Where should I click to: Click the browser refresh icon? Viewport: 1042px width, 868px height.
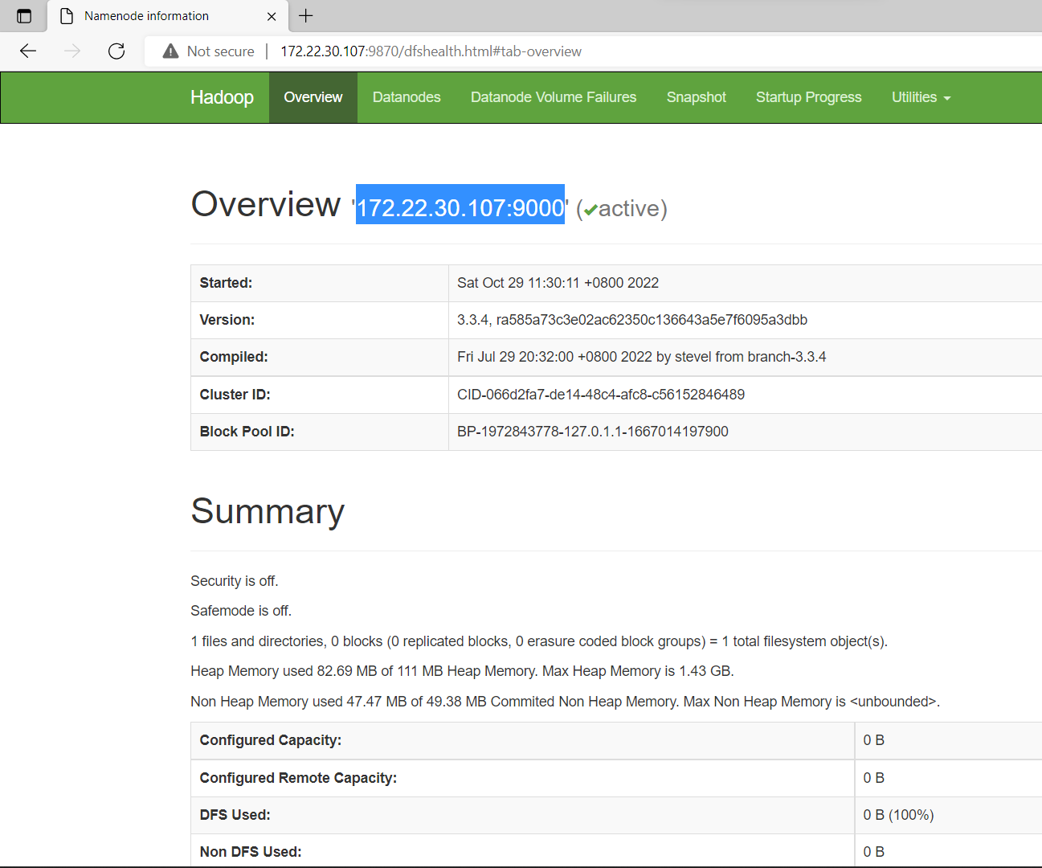pos(116,51)
